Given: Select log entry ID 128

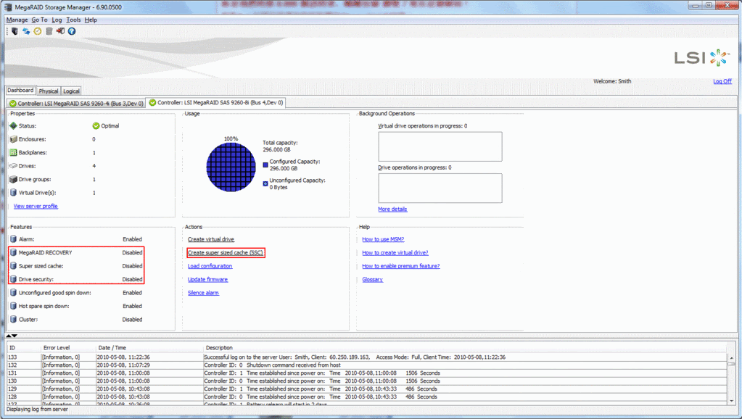Looking at the screenshot, I should coord(367,397).
